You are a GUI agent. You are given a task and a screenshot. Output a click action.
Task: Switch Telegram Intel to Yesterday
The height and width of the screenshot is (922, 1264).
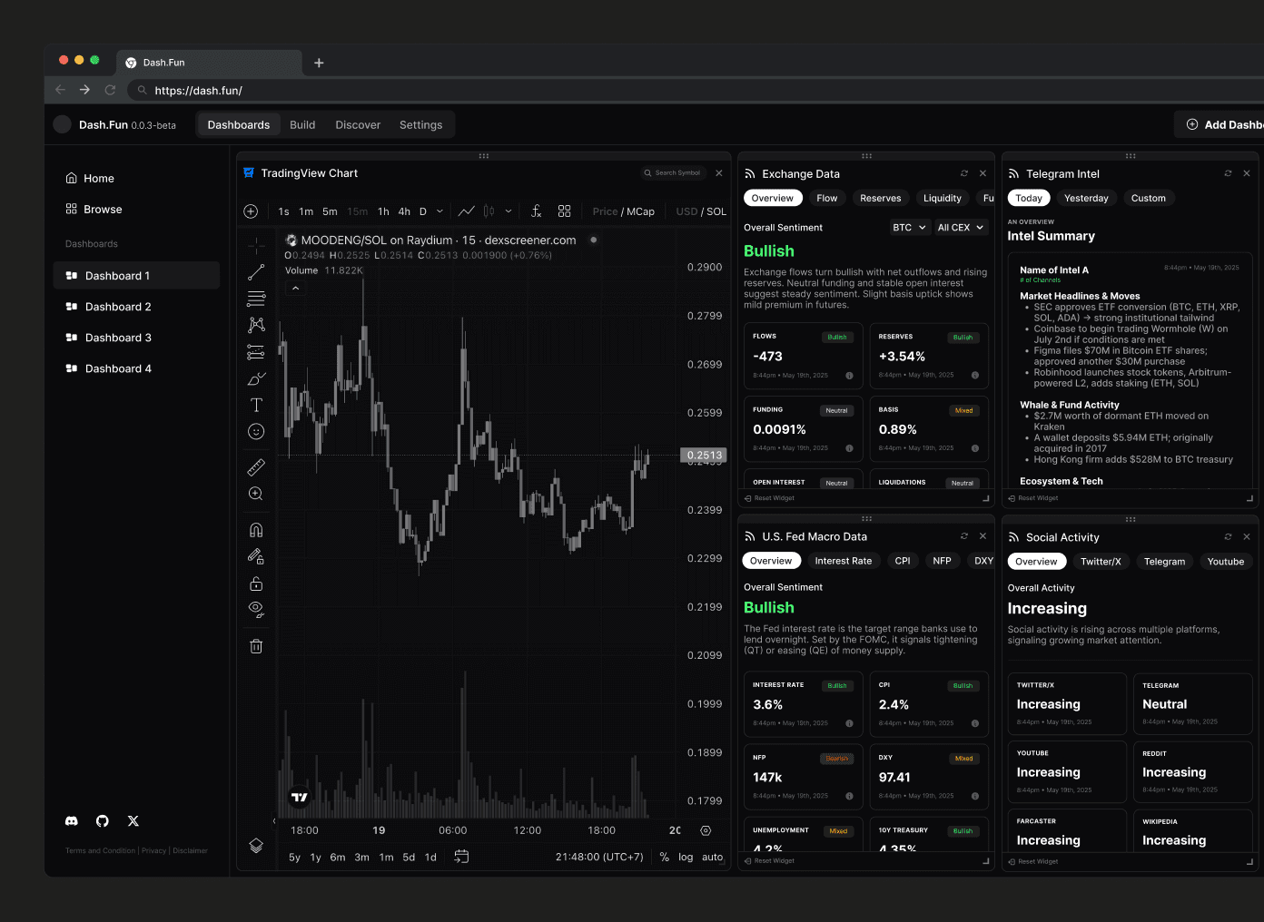coord(1086,198)
